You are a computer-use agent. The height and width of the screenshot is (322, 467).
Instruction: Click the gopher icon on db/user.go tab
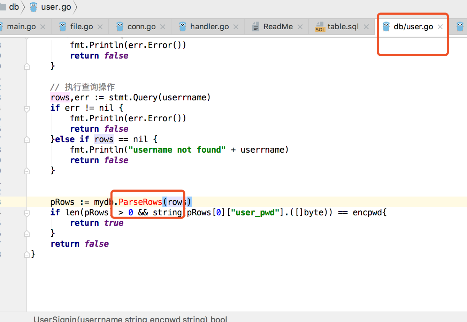pos(386,26)
